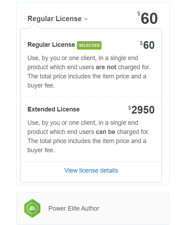176x225 pixels.
Task: Click the Power Elite Author label
Action: click(x=74, y=208)
